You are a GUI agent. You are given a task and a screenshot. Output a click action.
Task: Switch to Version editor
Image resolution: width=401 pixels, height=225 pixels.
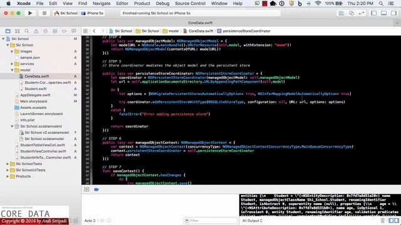click(362, 13)
